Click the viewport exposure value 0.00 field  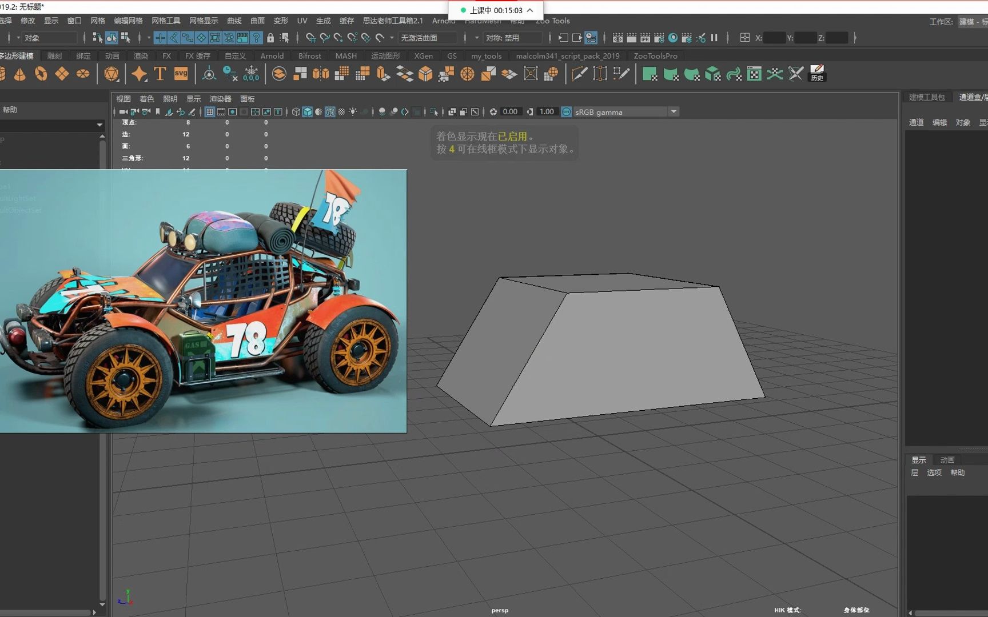click(510, 112)
